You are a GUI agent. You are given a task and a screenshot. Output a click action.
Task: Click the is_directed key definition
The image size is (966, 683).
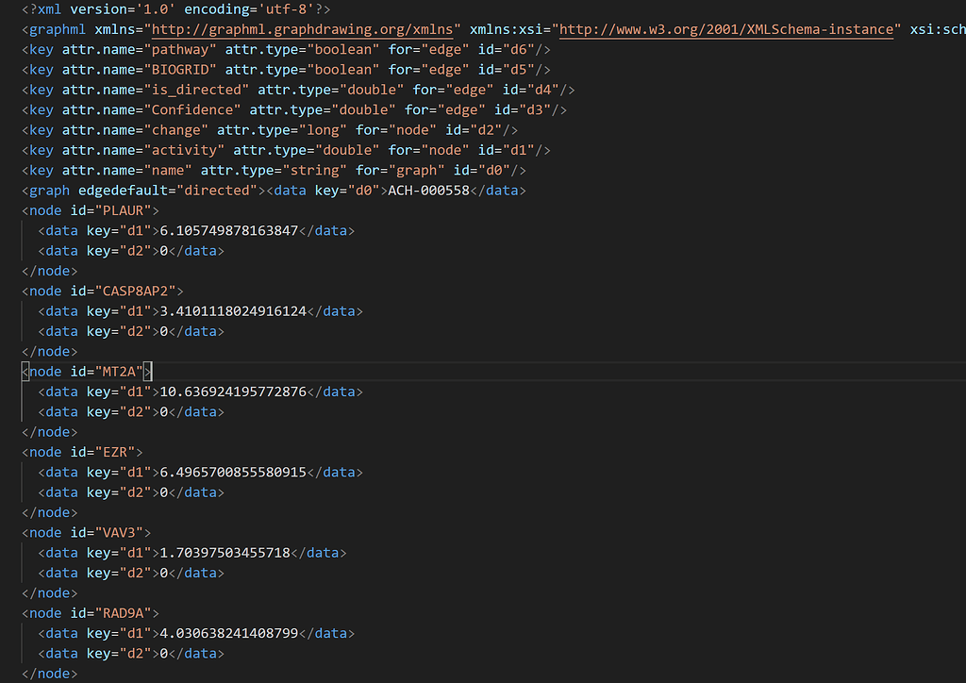196,89
